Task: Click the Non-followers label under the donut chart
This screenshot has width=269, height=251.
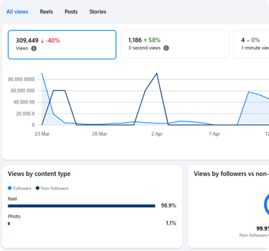Action: (x=253, y=235)
